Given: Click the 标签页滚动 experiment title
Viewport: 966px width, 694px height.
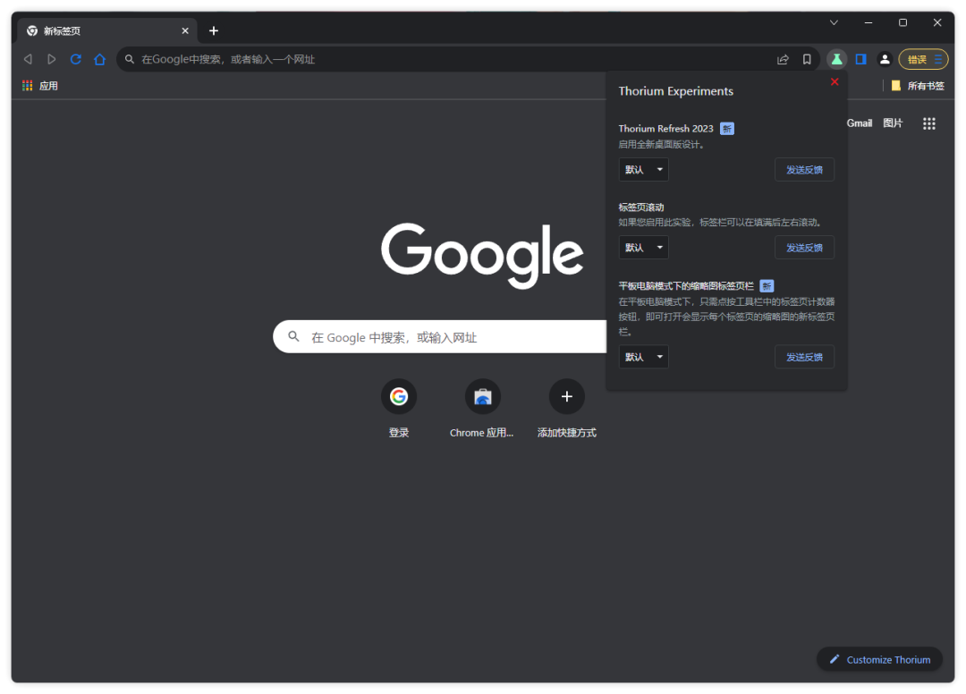Looking at the screenshot, I should tap(641, 207).
